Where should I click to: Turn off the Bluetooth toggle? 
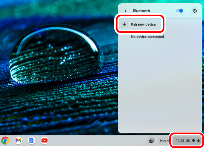click(x=180, y=11)
